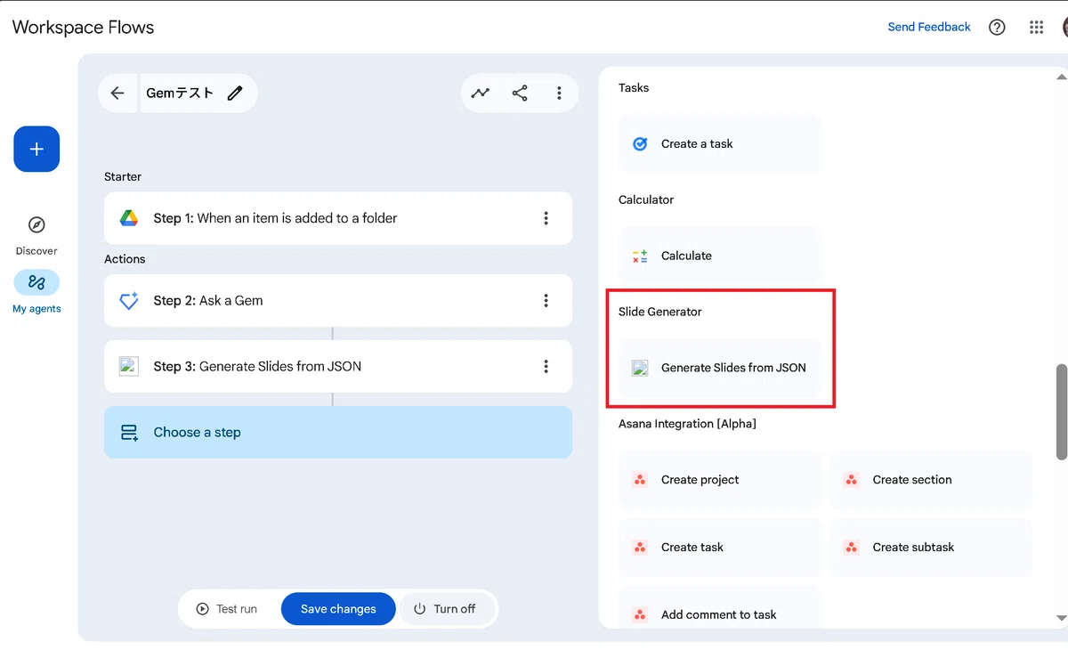Screen dimensions: 1068x650
Task: Open Step 3 three-dot options menu
Action: [546, 366]
